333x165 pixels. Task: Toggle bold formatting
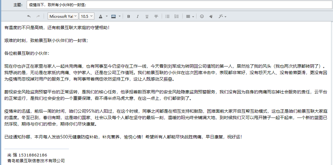coord(129,16)
